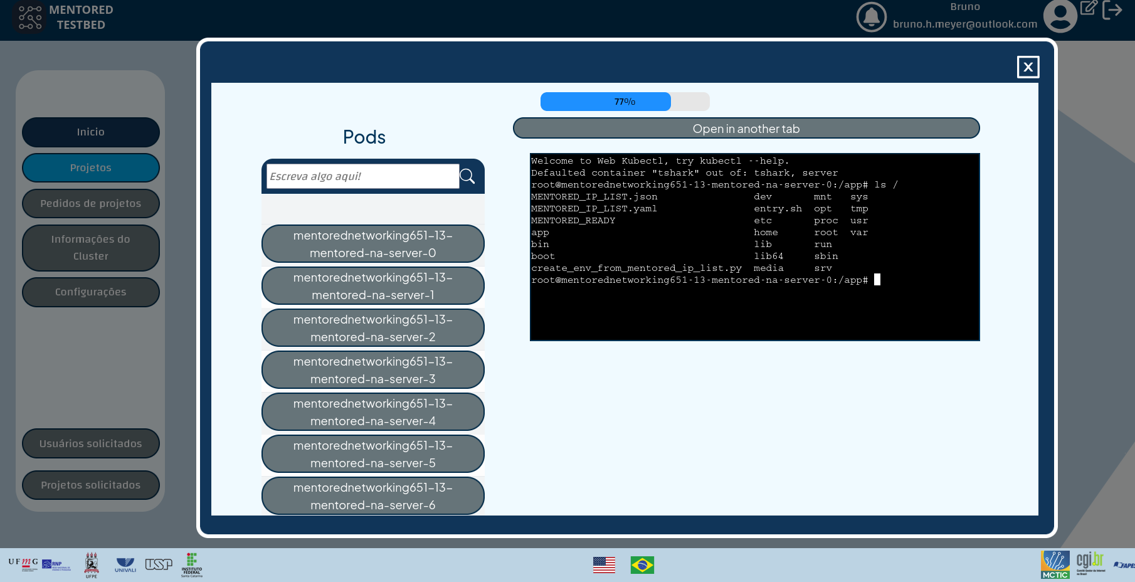Open the Pedidos de projetos menu item
Image resolution: width=1135 pixels, height=582 pixels.
coord(90,203)
